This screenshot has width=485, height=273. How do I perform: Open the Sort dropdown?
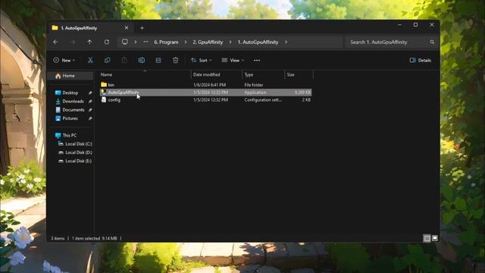point(202,61)
